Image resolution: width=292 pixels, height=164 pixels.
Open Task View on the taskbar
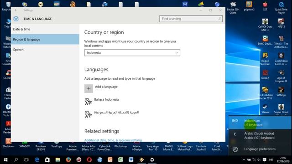(26, 160)
